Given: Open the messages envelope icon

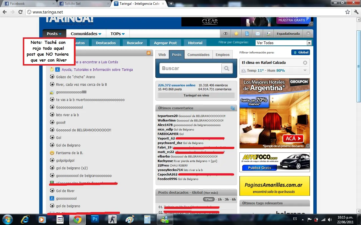Looking at the screenshot, I should click(x=258, y=34).
